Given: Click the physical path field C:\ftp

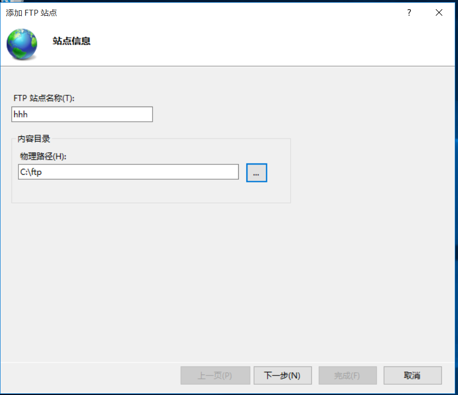Looking at the screenshot, I should pyautogui.click(x=128, y=172).
